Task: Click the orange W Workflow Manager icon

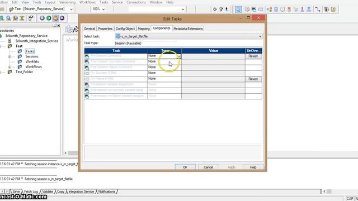Action: pos(55,18)
